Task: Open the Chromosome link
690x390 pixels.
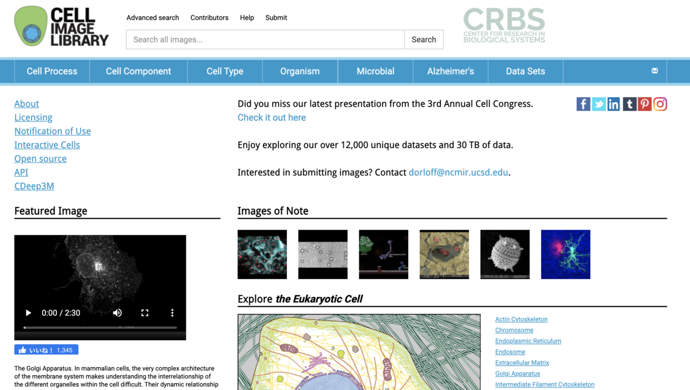Action: [x=514, y=330]
